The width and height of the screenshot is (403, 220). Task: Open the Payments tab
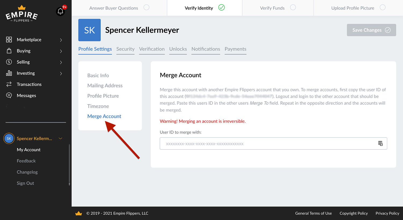[x=235, y=49]
